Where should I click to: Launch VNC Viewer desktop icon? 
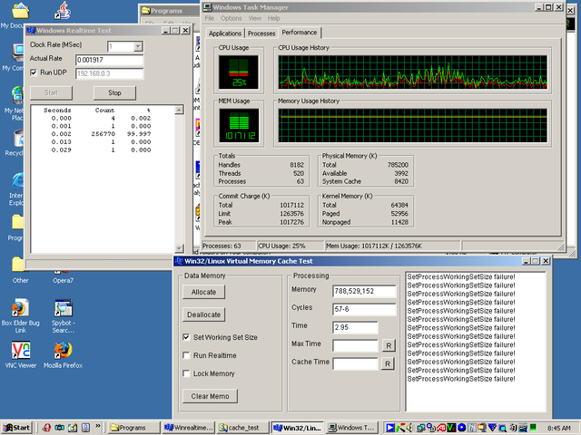pyautogui.click(x=20, y=354)
